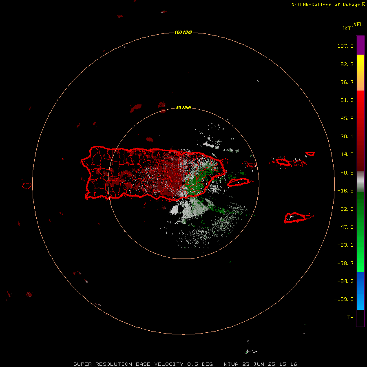Click the Vieques island outline east of Puerto Rico
The height and width of the screenshot is (367, 367).
tap(239, 182)
